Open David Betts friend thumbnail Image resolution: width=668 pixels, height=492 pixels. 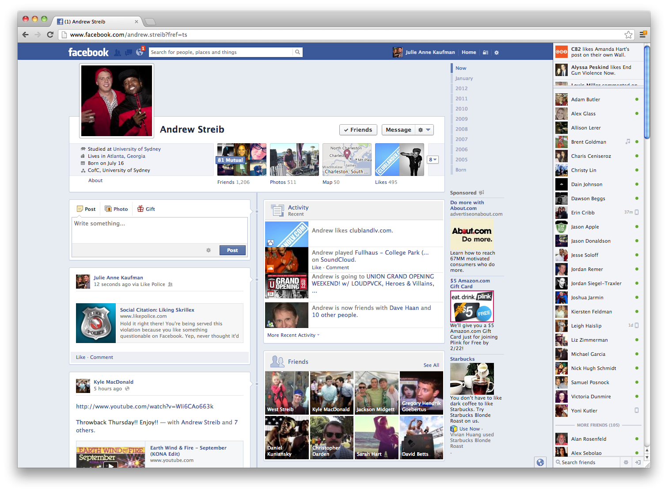tap(421, 437)
